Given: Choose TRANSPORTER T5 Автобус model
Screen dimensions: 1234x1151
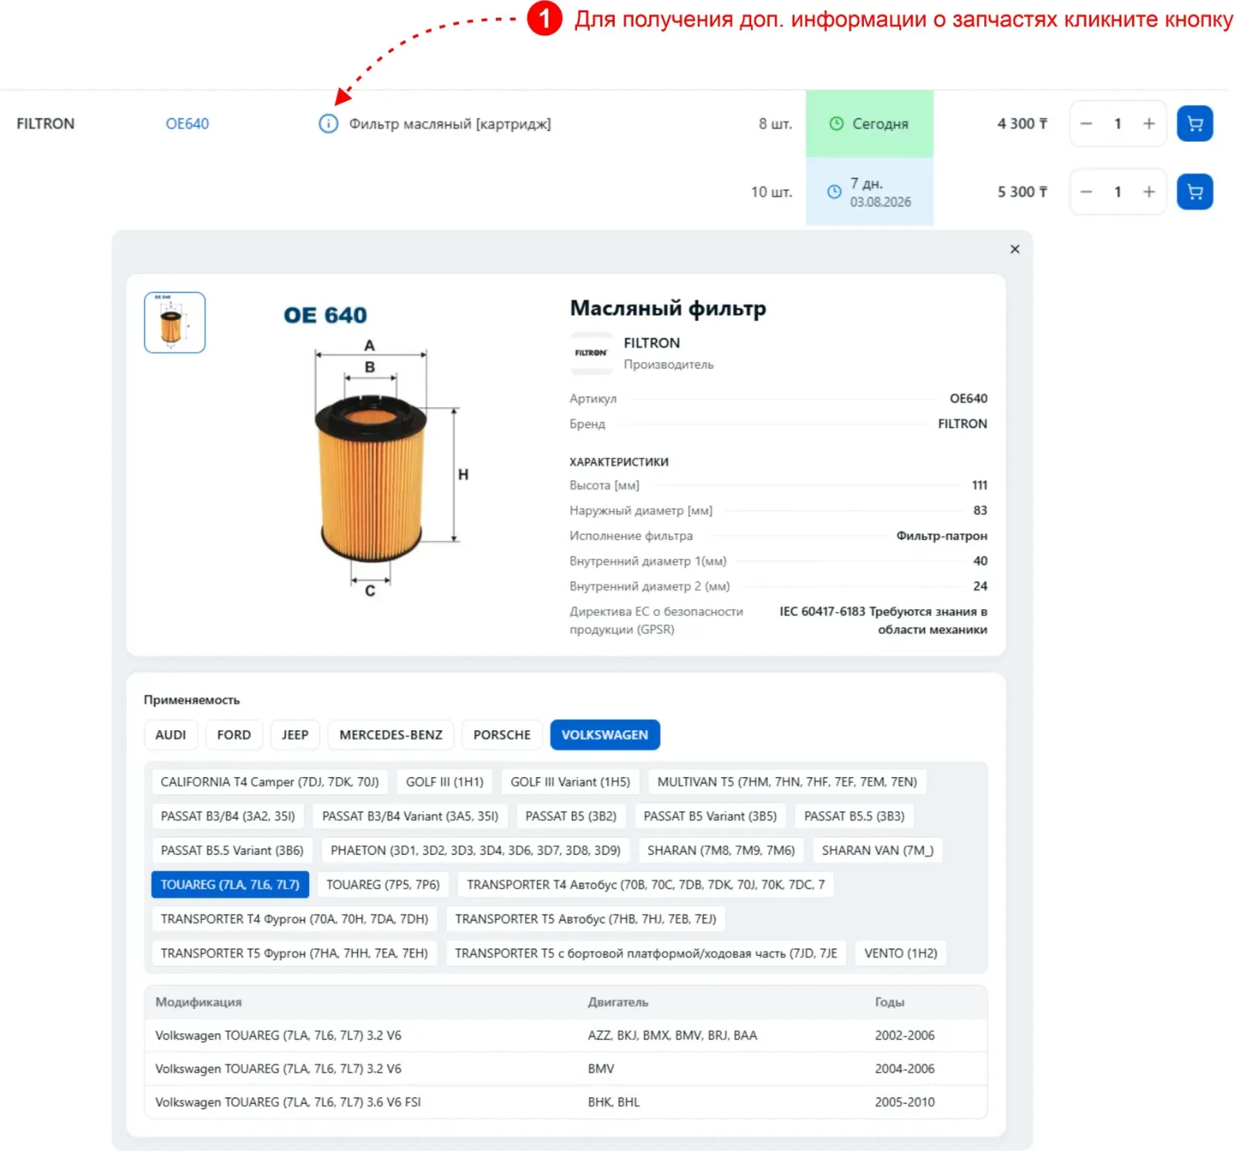Looking at the screenshot, I should [585, 919].
